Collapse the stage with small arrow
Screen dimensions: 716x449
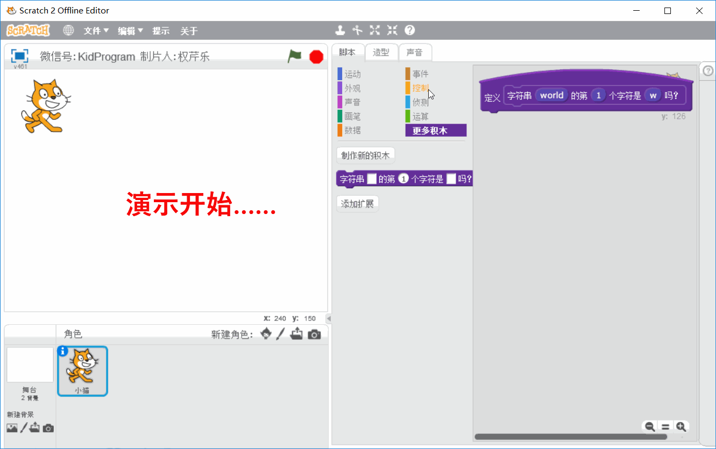click(329, 318)
